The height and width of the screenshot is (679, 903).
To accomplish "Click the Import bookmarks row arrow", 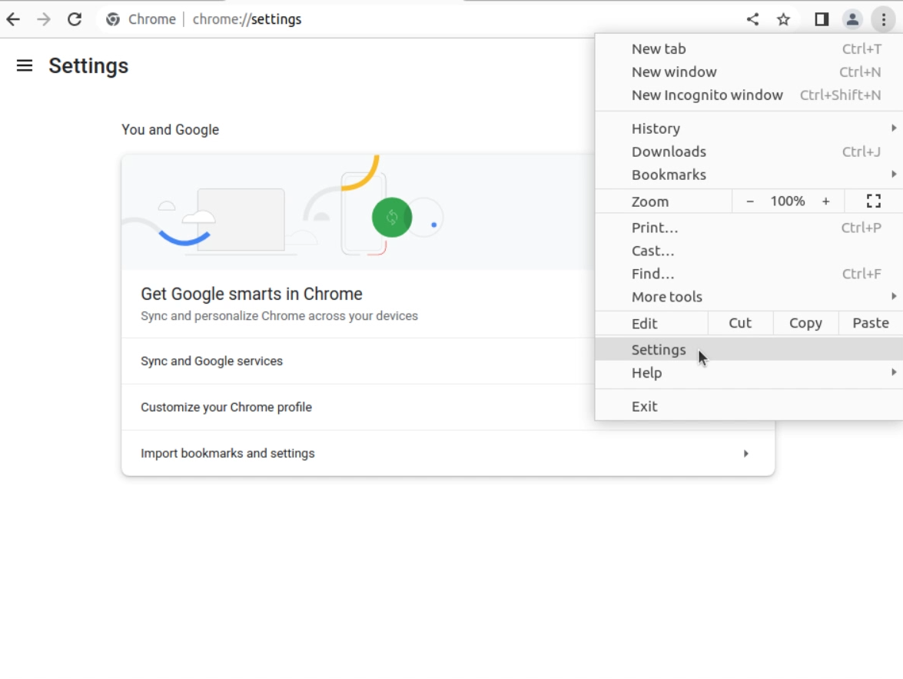I will (x=745, y=454).
